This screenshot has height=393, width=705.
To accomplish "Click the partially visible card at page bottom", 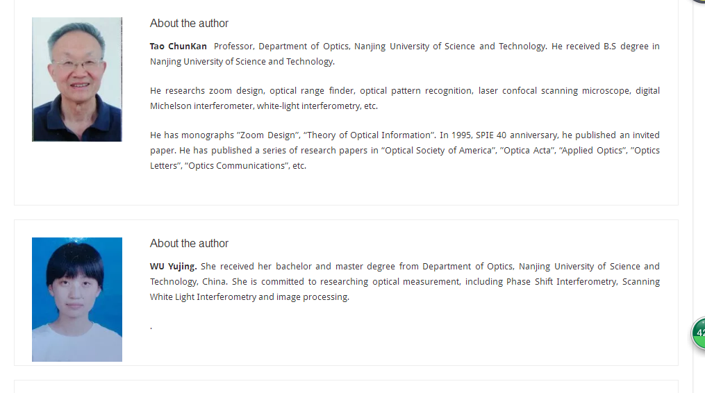I will point(346,387).
